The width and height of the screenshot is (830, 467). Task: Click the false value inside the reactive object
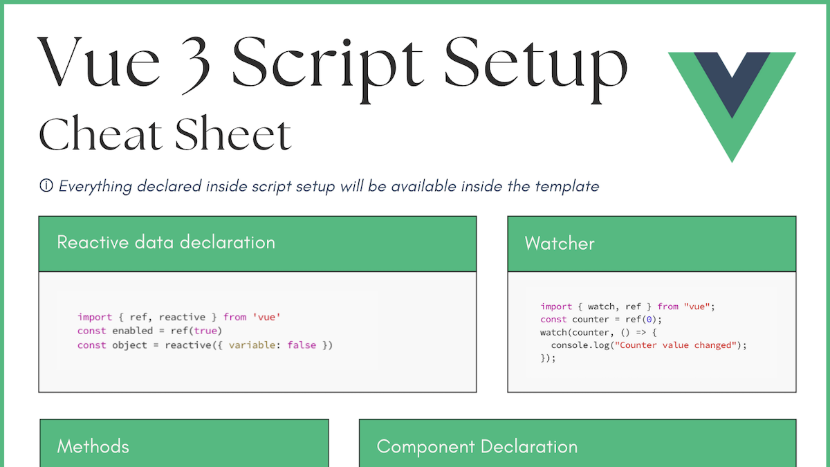pos(302,345)
